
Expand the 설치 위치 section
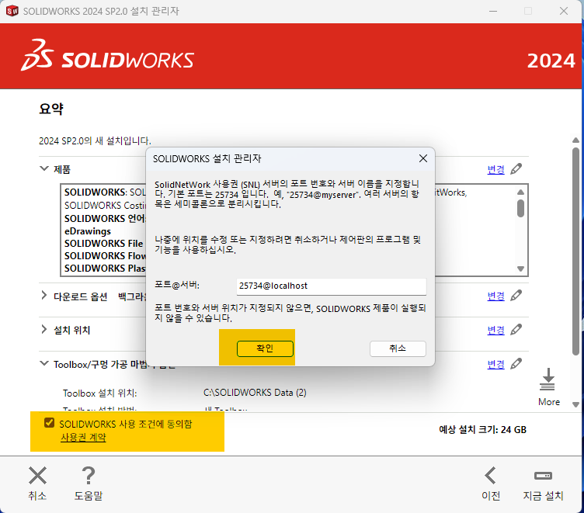[44, 330]
